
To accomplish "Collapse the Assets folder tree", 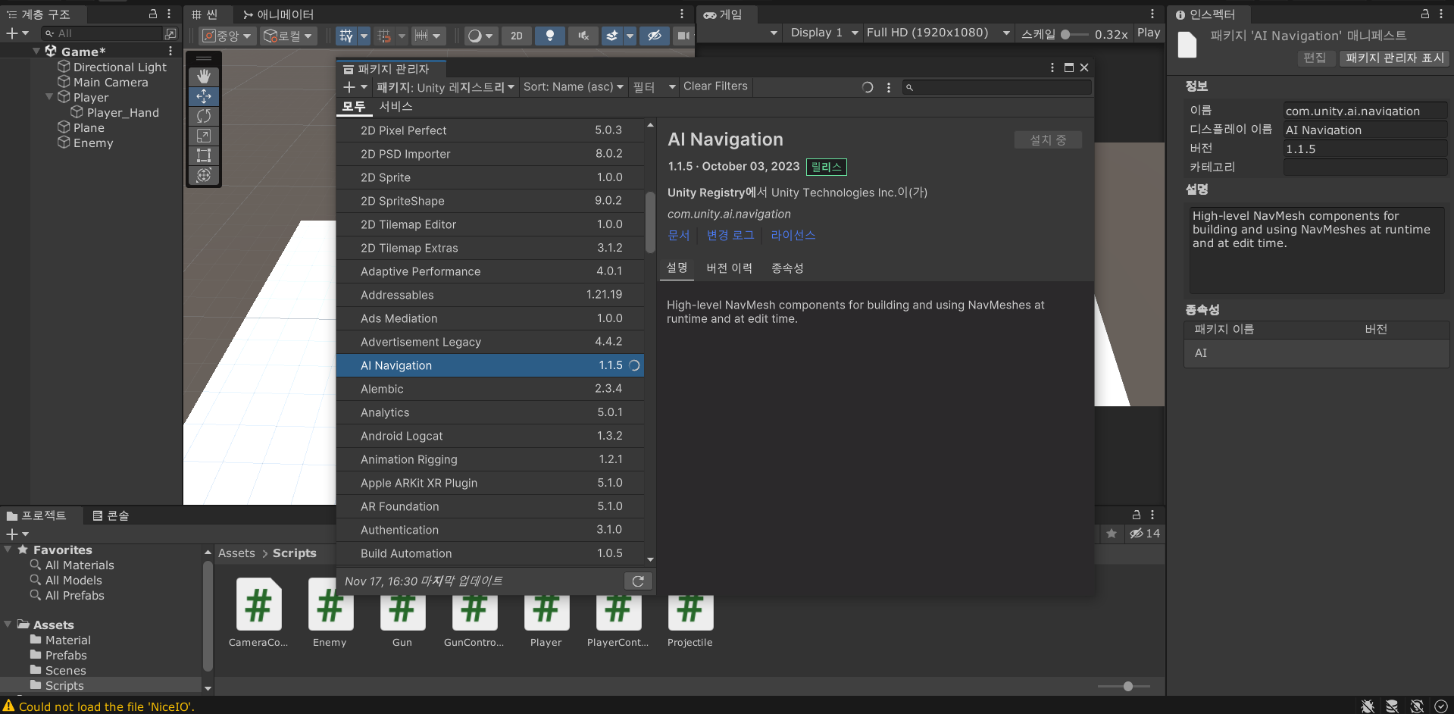I will tap(8, 625).
